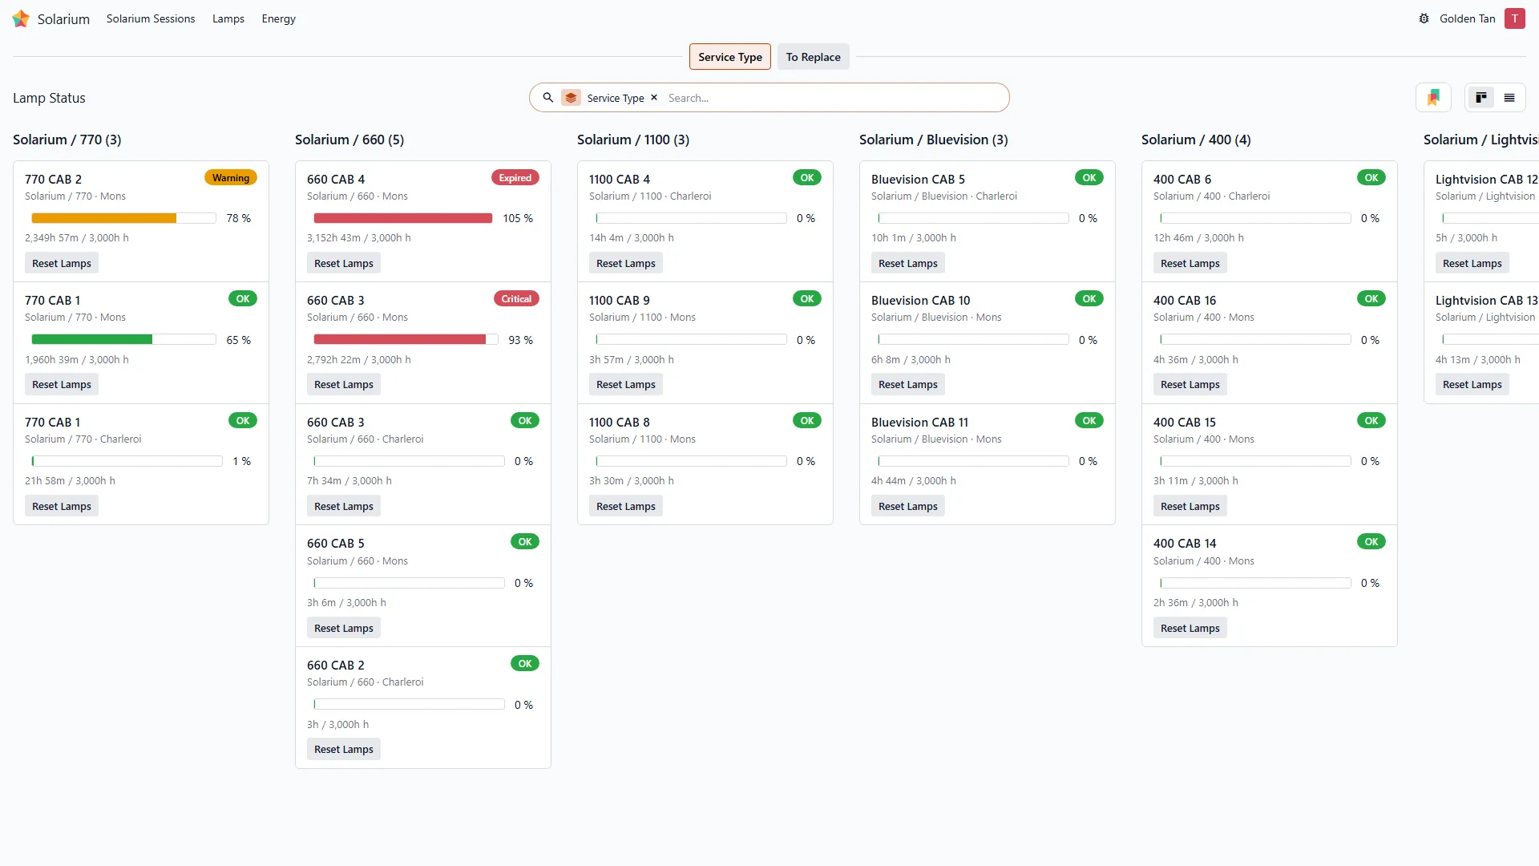This screenshot has height=866, width=1539.
Task: Open the Bluevision CAB 5 card title
Action: point(918,179)
